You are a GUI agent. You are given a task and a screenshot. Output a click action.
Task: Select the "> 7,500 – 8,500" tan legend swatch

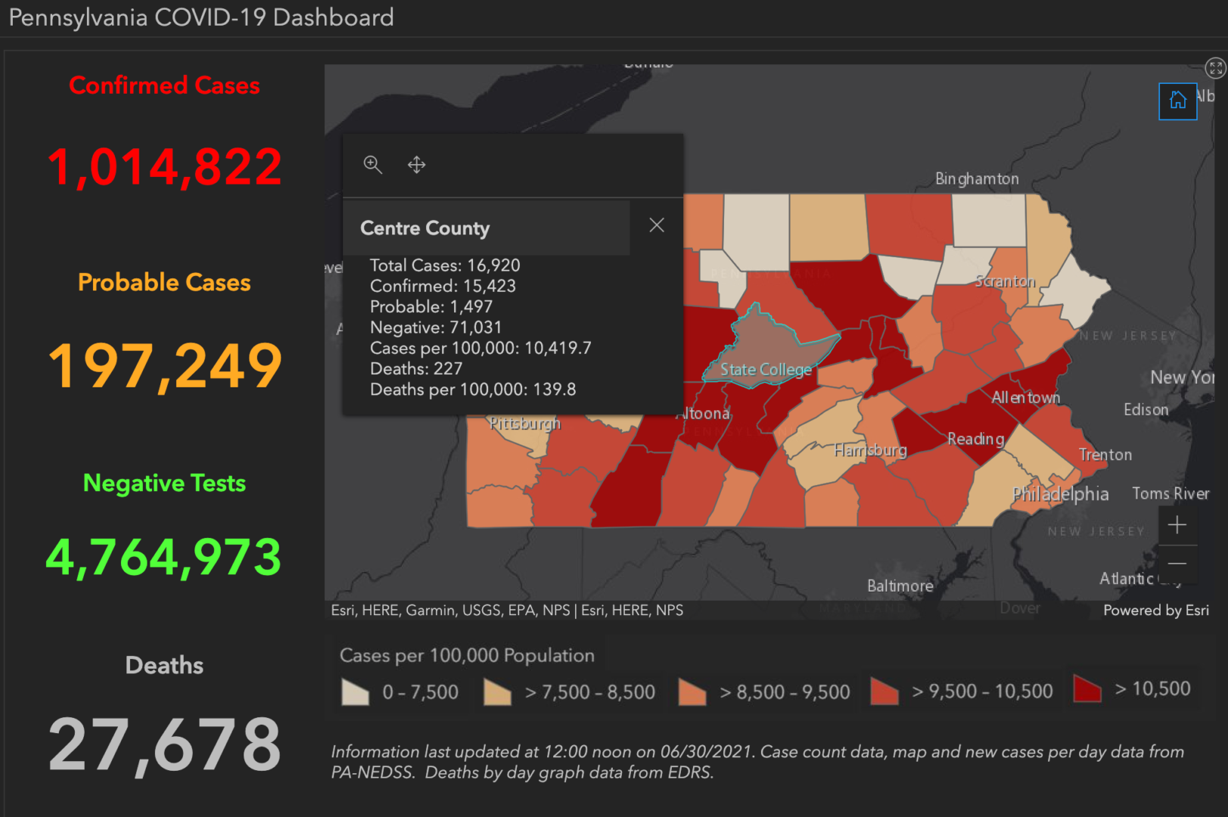click(496, 691)
